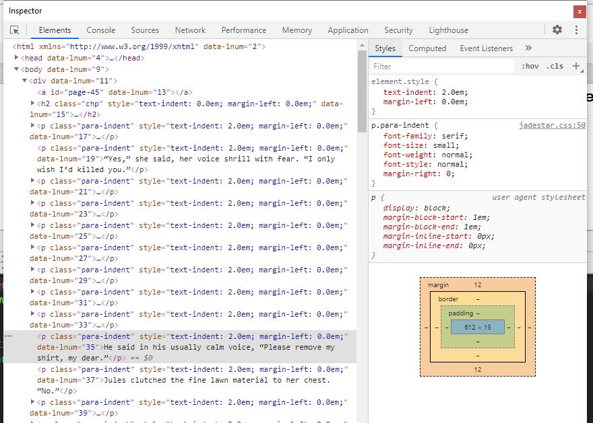Toggle the .cls element classes panel
593x423 pixels.
point(555,66)
